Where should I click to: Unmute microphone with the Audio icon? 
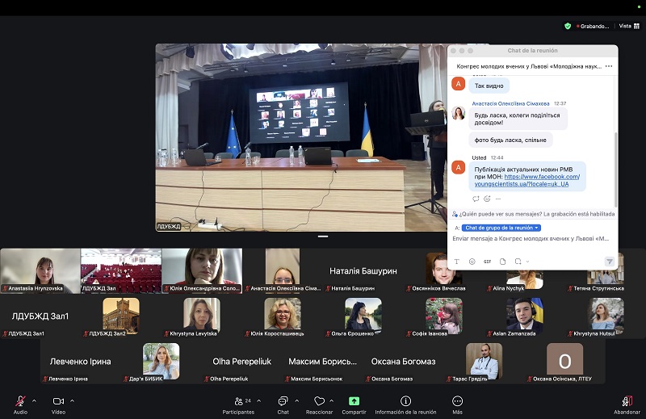[x=20, y=401]
